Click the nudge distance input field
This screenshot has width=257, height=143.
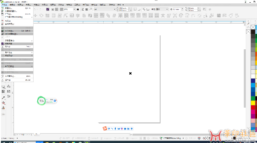pyautogui.click(x=177, y=9)
